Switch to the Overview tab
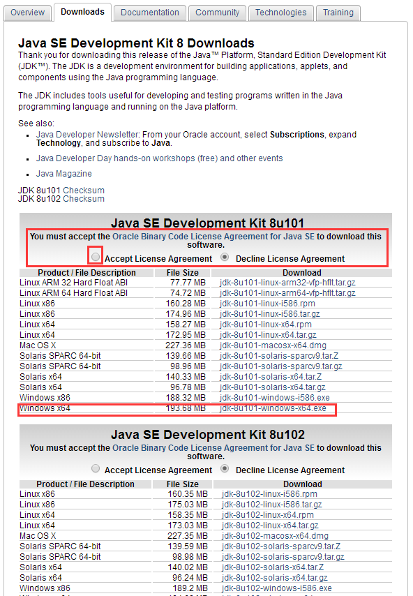Image resolution: width=413 pixels, height=596 pixels. pos(27,13)
